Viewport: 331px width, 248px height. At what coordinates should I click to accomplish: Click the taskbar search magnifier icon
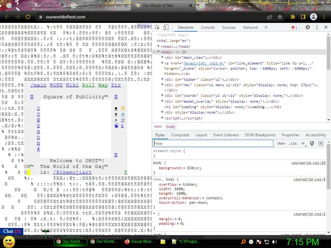tap(243, 242)
